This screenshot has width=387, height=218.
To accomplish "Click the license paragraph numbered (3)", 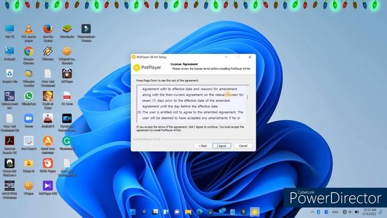I will [190, 115].
